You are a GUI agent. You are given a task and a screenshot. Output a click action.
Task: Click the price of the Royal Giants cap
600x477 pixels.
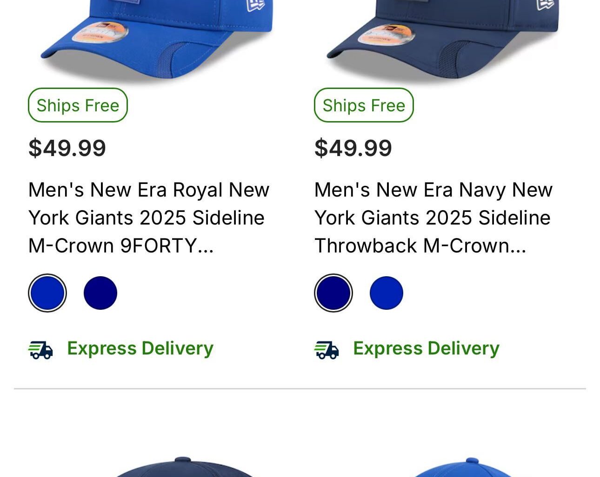[67, 148]
